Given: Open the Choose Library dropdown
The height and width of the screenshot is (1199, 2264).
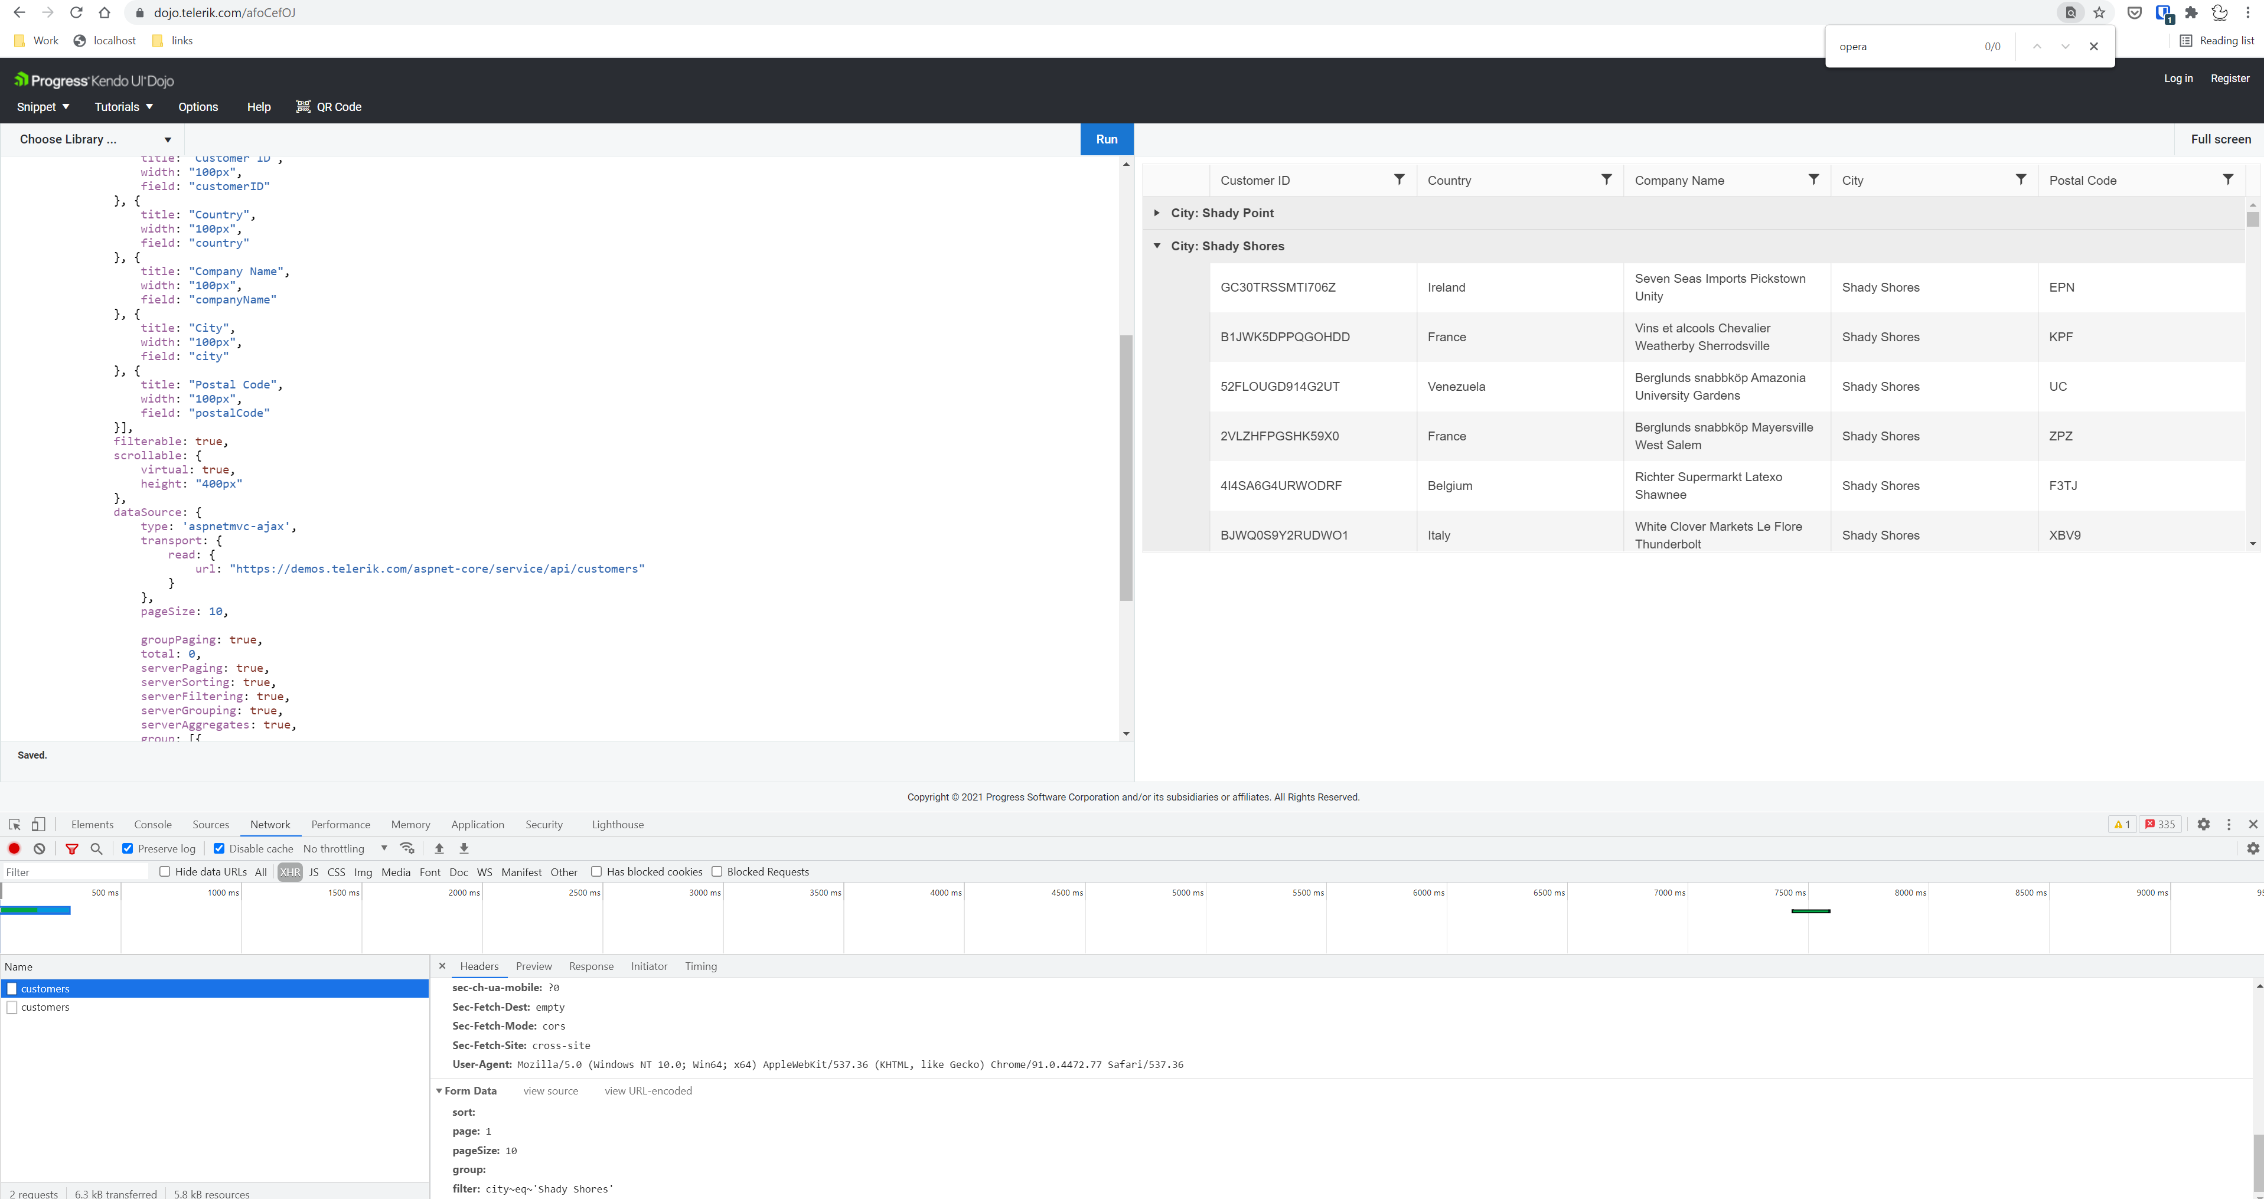Looking at the screenshot, I should click(x=94, y=140).
